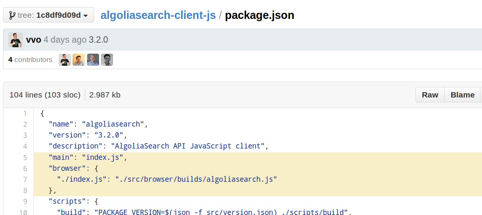Click the "main": "index.js" code line
The width and height of the screenshot is (482, 215).
[x=88, y=157]
